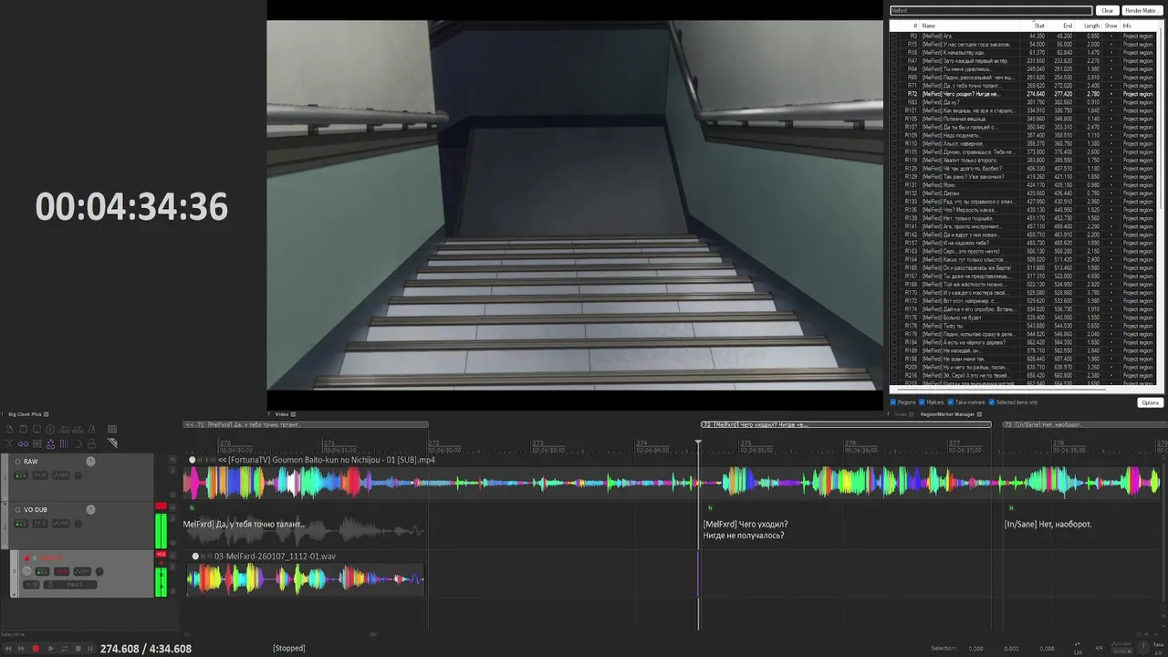Click the Undo icon in toolbar
This screenshot has width=1168, height=657.
tap(64, 429)
